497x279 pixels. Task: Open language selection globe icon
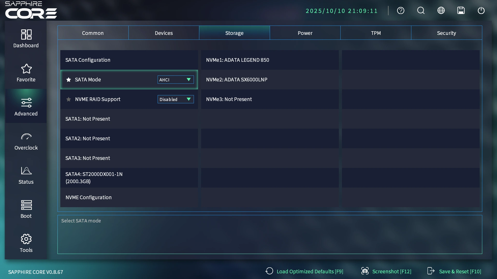coord(441,11)
